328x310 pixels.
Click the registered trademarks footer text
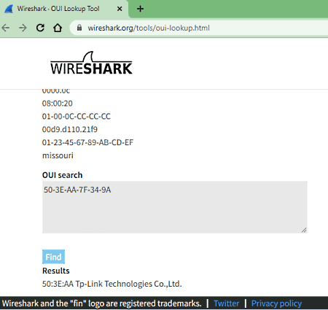(x=102, y=303)
